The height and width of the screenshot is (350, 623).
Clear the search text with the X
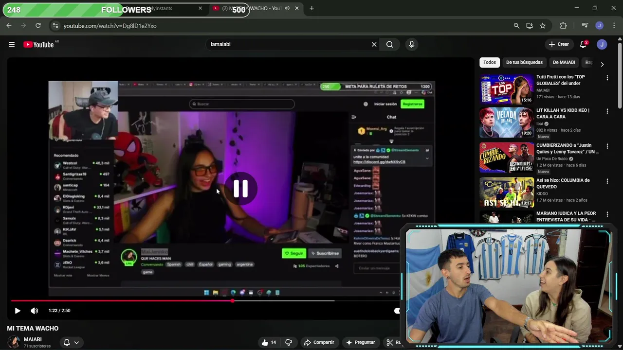click(x=374, y=44)
